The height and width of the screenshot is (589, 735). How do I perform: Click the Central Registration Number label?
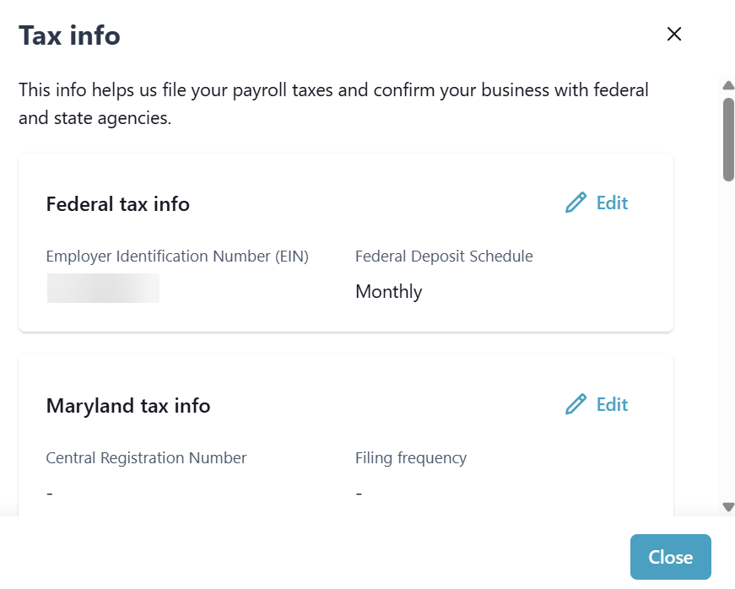[146, 458]
